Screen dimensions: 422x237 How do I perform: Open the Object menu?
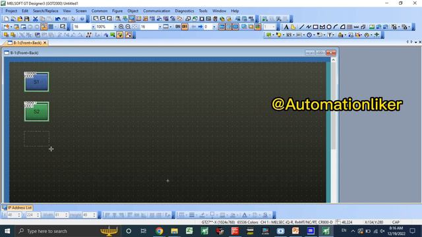click(133, 11)
